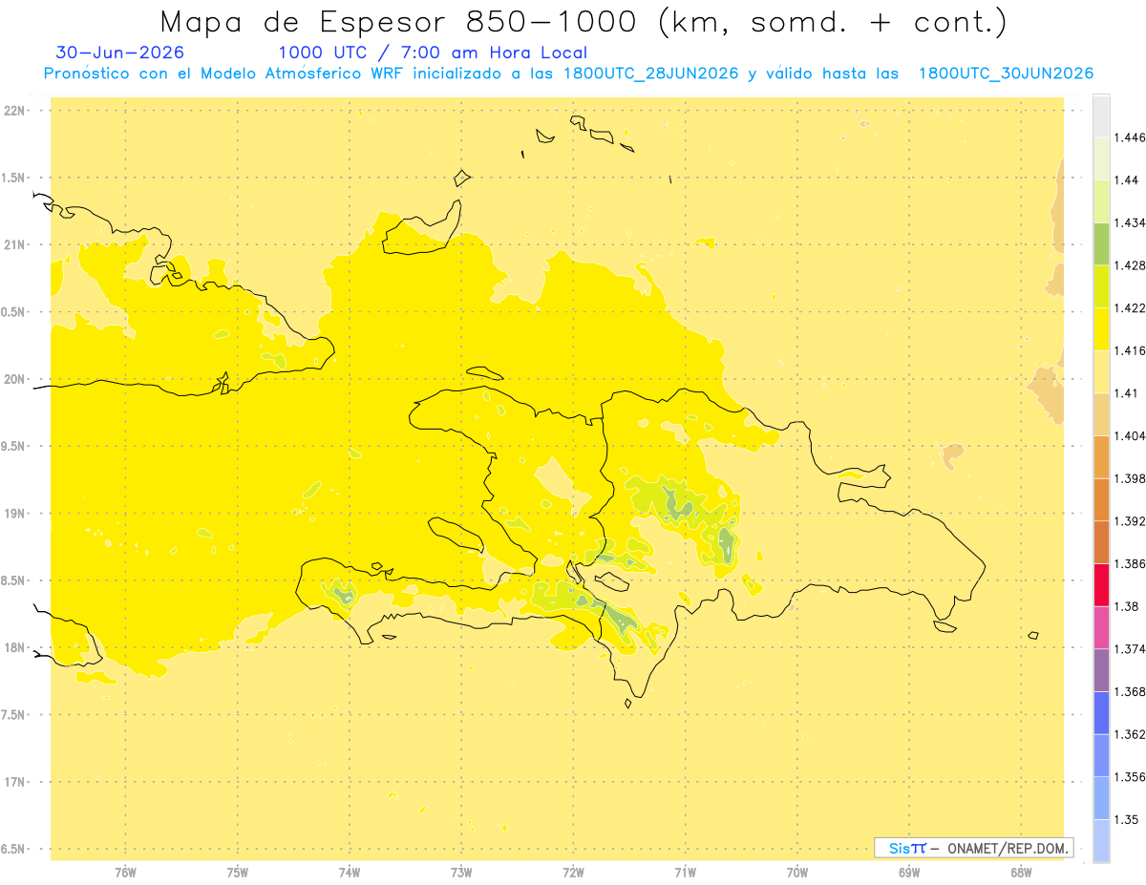Click the red legend swatch between 1.38 and 1.386
The width and height of the screenshot is (1146, 885).
tap(1101, 584)
